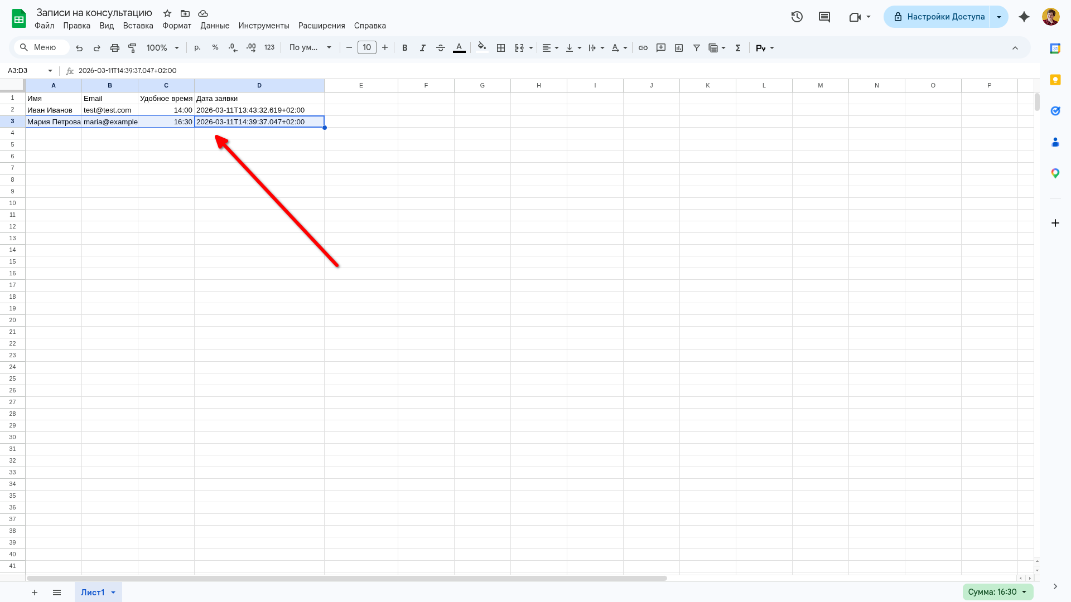Toggle italic formatting
The width and height of the screenshot is (1071, 602).
423,48
